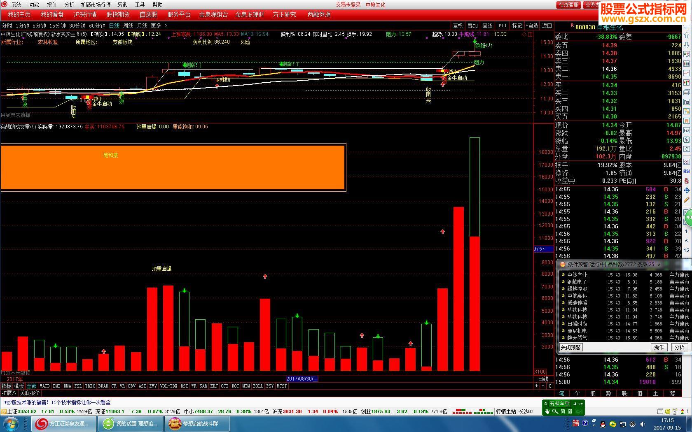
Task: Click the minus zoom button beside 日线
Action: point(543,386)
